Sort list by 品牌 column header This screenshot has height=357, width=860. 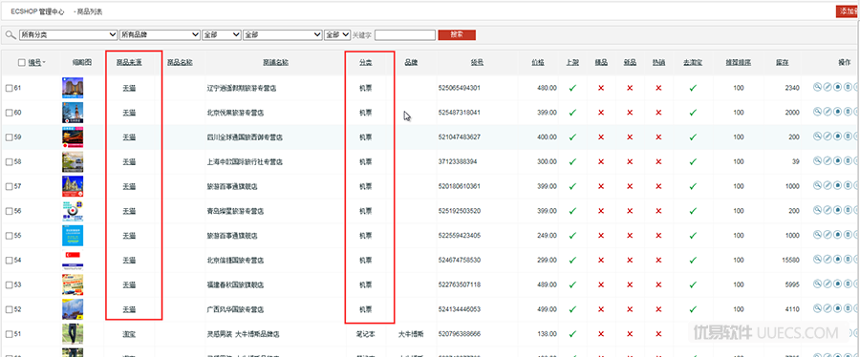click(411, 63)
